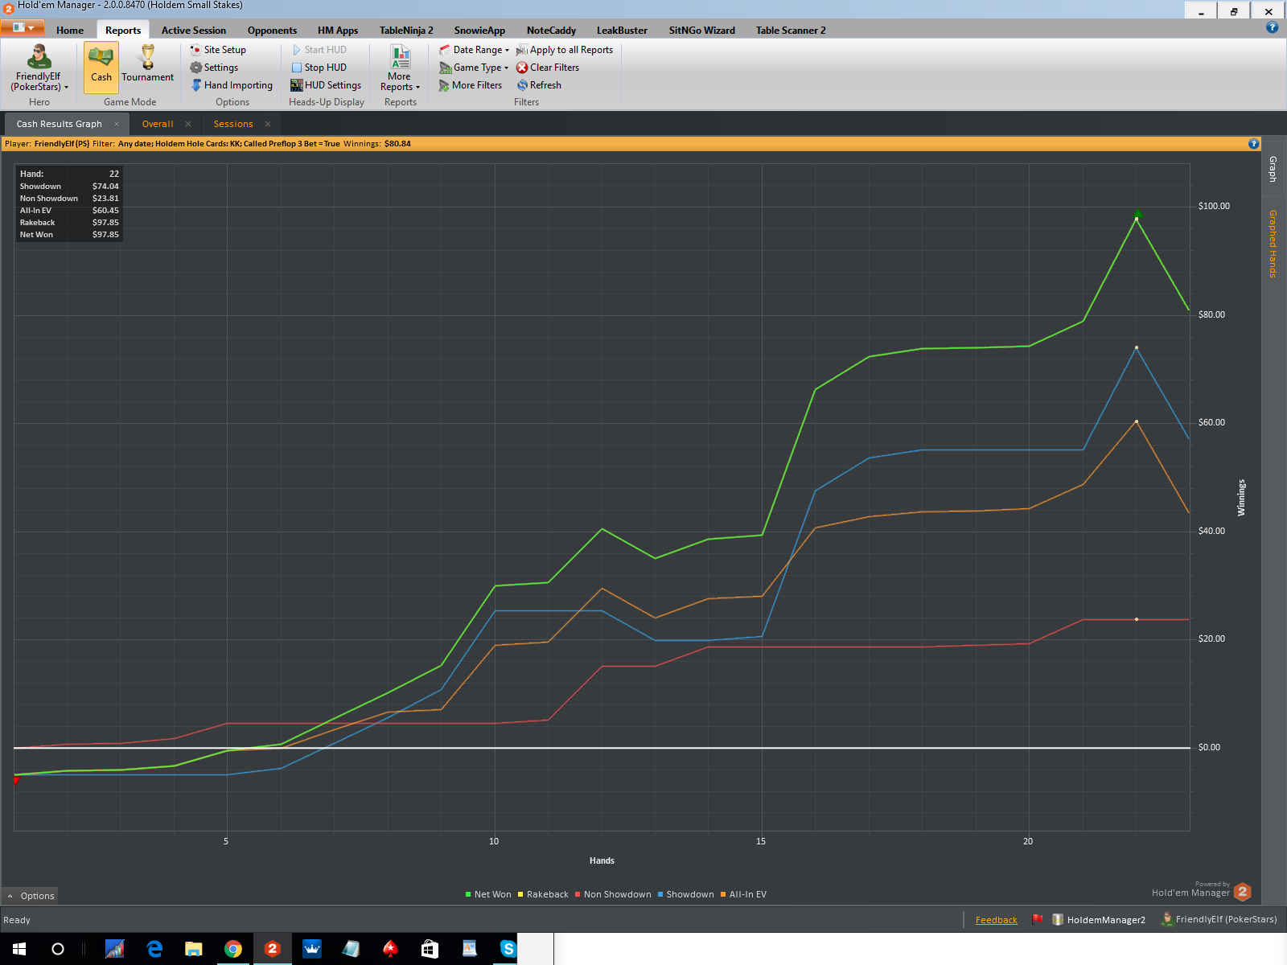Expand the Game Type dropdown
This screenshot has height=965, width=1287.
coord(474,68)
